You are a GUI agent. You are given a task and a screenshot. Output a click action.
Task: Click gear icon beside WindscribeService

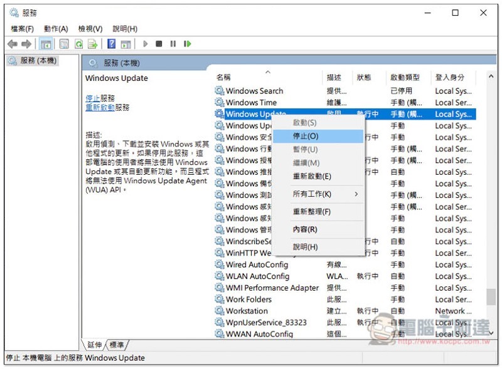click(219, 241)
